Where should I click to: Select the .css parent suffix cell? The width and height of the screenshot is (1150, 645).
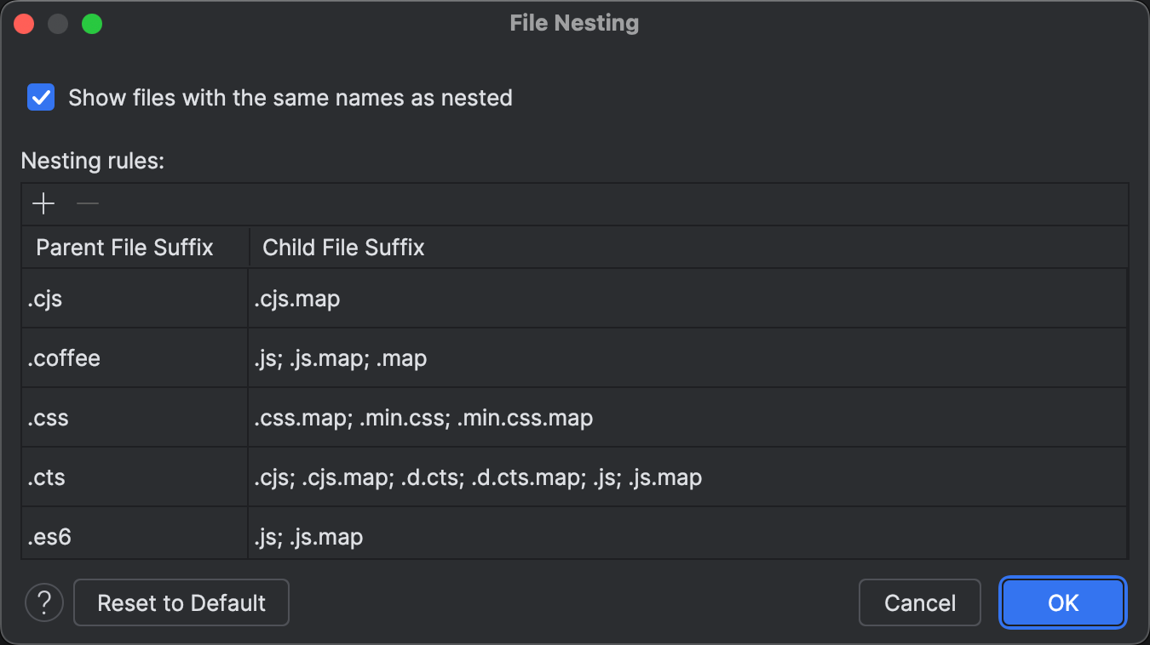click(135, 418)
